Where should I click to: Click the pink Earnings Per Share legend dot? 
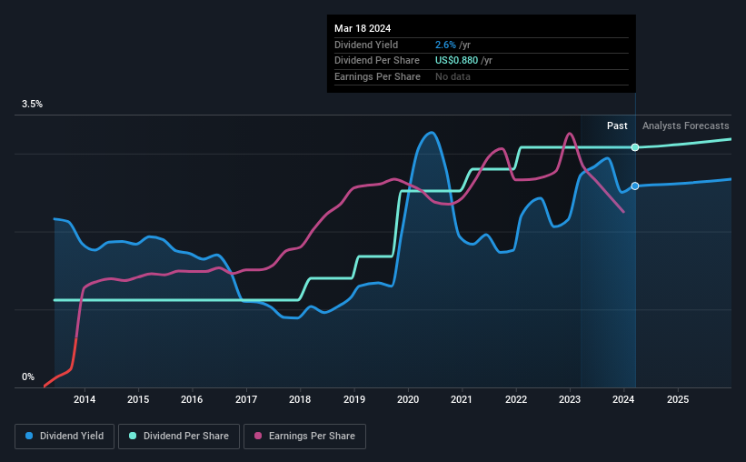coord(258,436)
